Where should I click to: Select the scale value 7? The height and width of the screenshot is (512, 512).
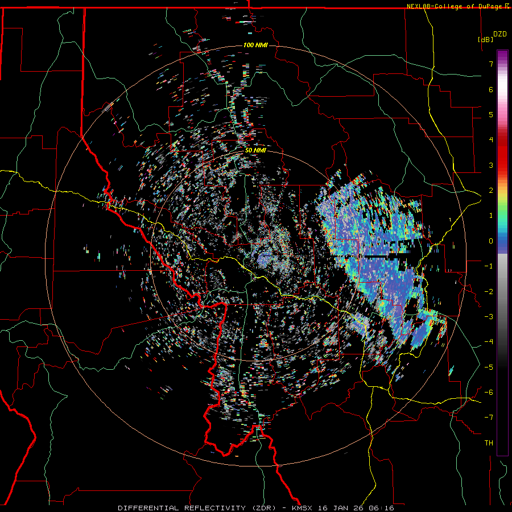pos(491,64)
